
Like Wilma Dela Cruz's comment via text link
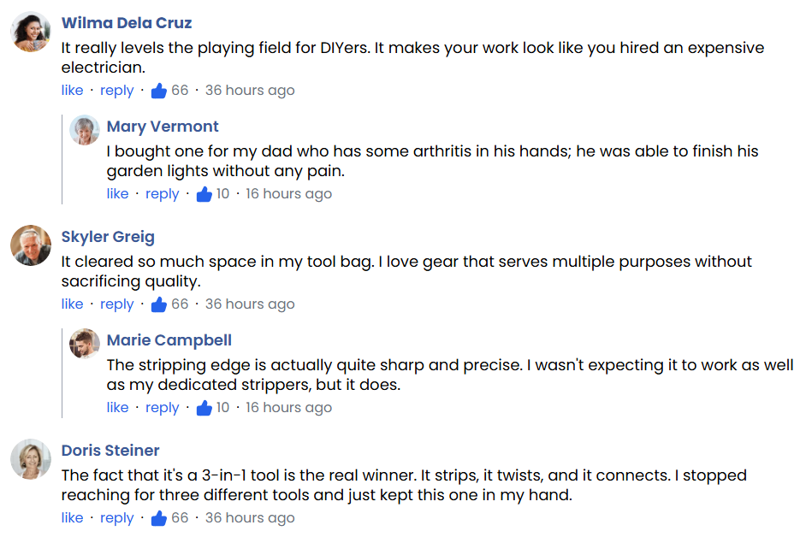tap(73, 91)
